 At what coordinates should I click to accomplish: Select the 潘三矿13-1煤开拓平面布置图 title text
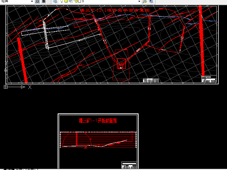(x=115, y=10)
